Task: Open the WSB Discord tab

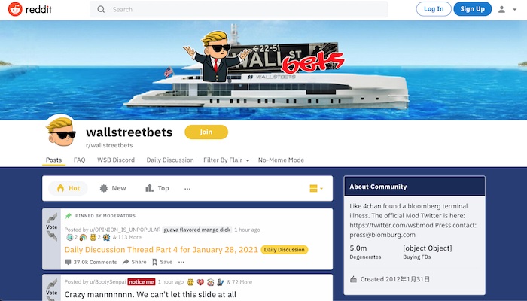Action: pos(116,160)
